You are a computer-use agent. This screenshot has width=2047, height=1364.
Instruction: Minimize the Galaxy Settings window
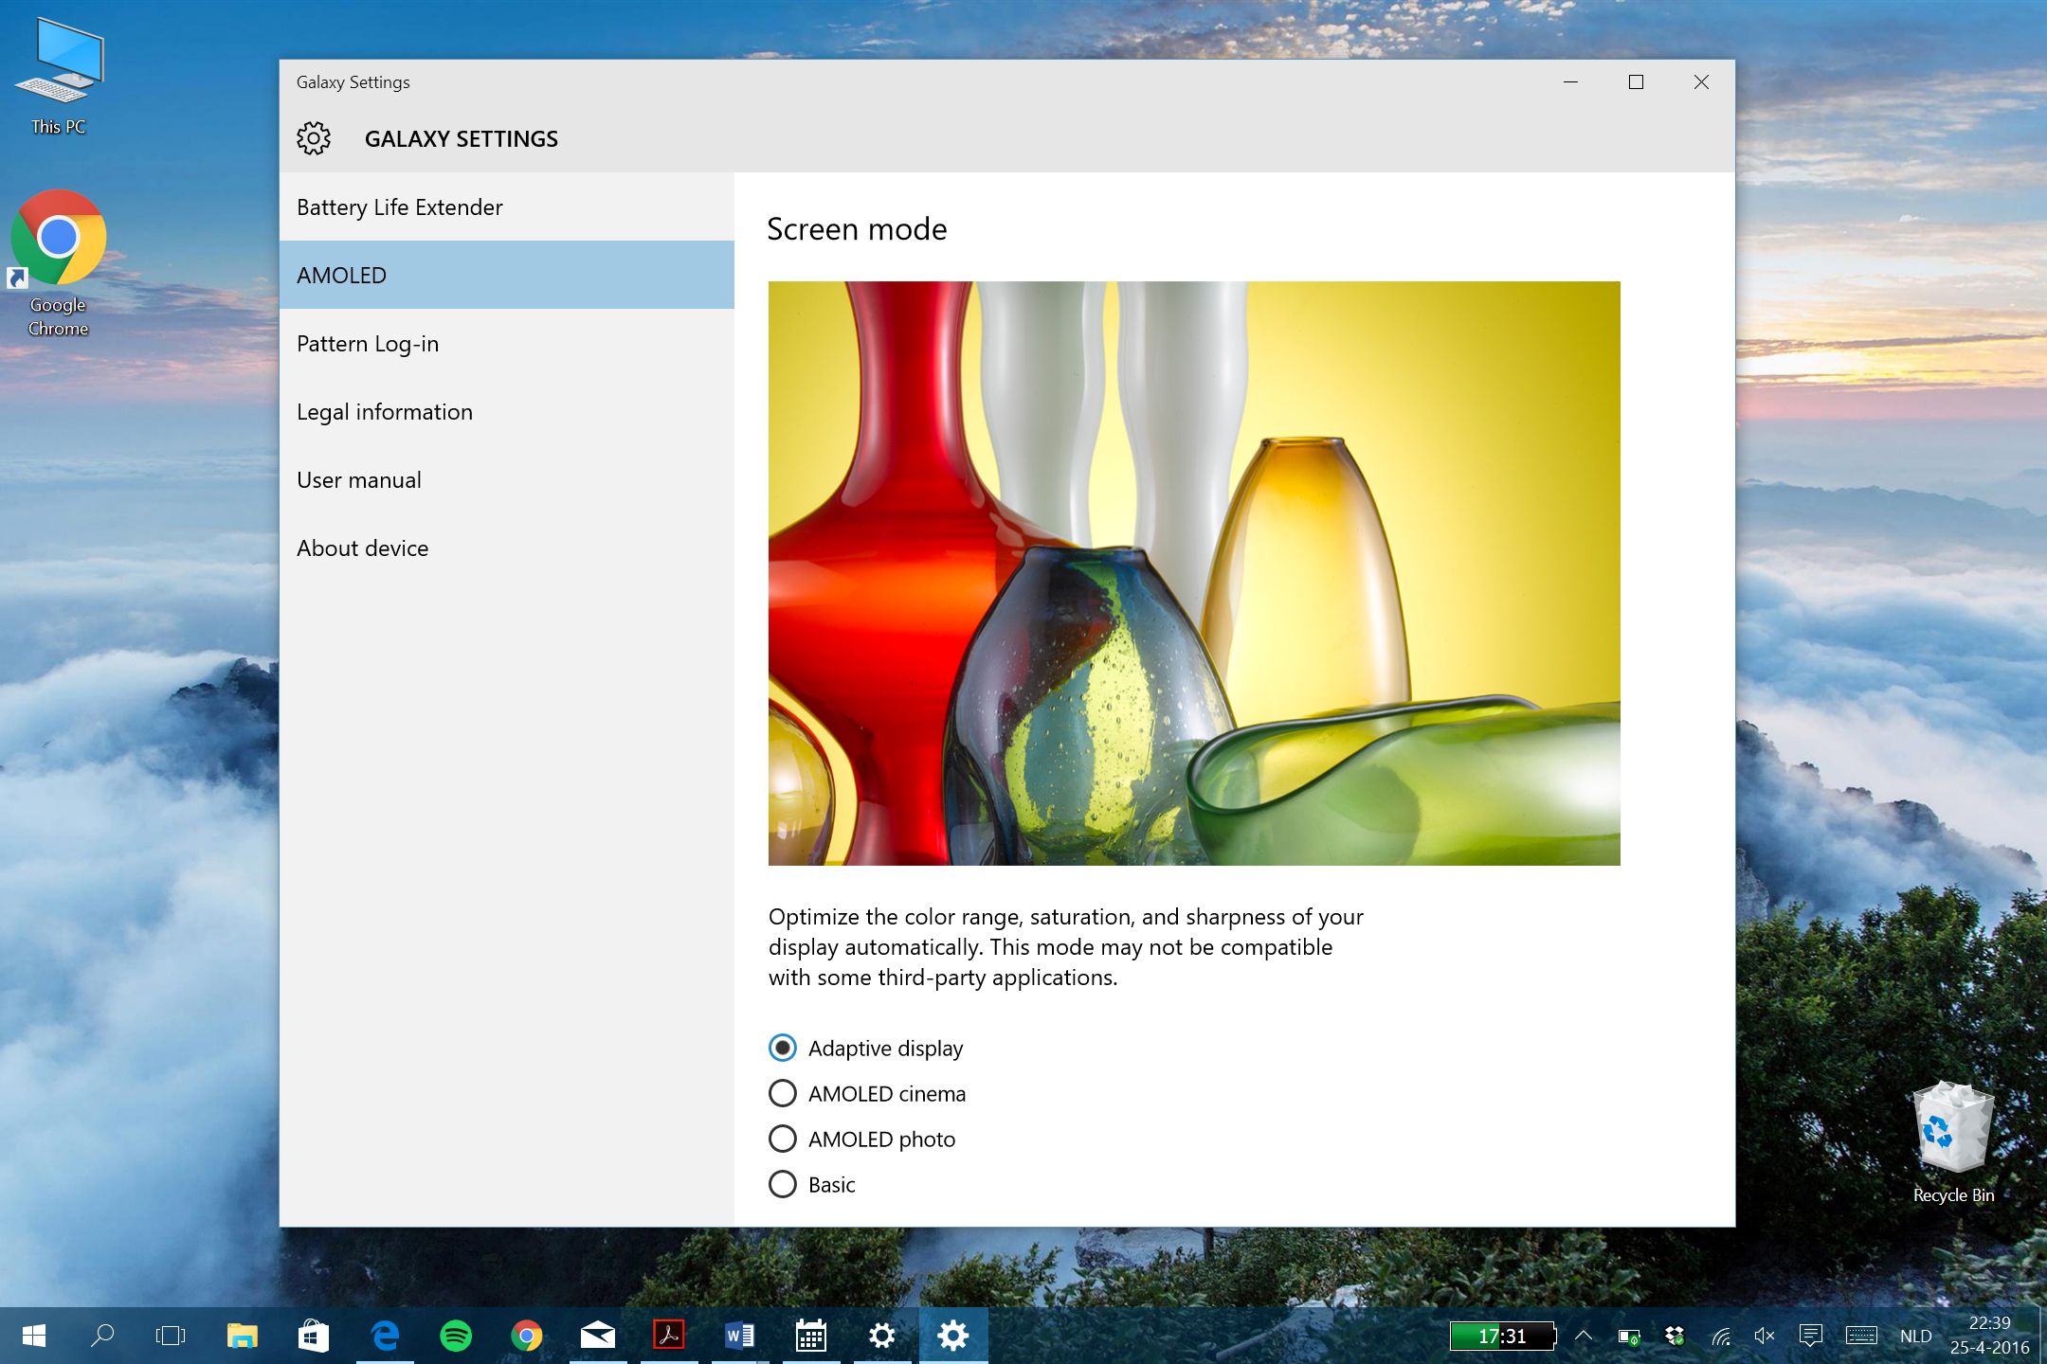(x=1570, y=82)
